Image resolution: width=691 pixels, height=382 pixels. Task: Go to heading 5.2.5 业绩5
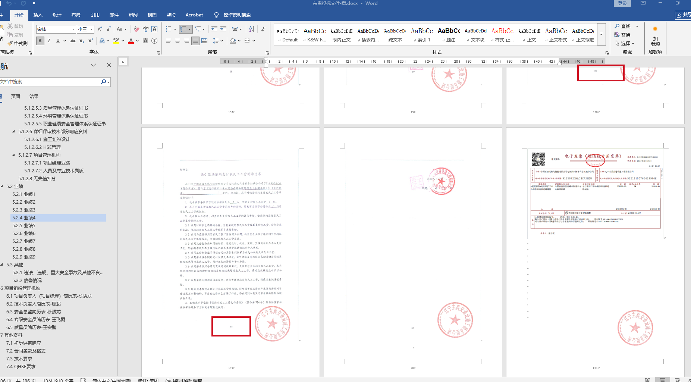pyautogui.click(x=24, y=226)
